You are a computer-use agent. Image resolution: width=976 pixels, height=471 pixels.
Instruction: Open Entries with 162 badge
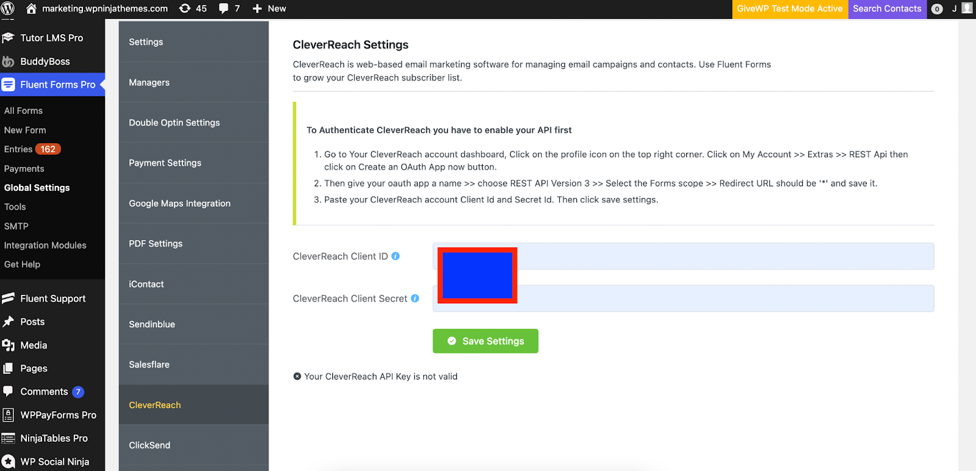pos(32,149)
